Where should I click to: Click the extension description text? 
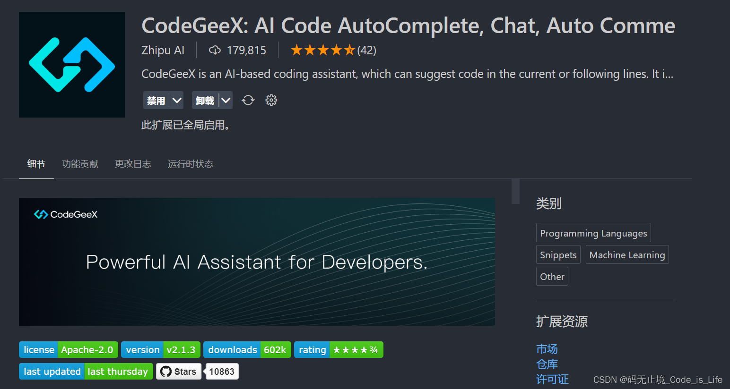point(407,74)
